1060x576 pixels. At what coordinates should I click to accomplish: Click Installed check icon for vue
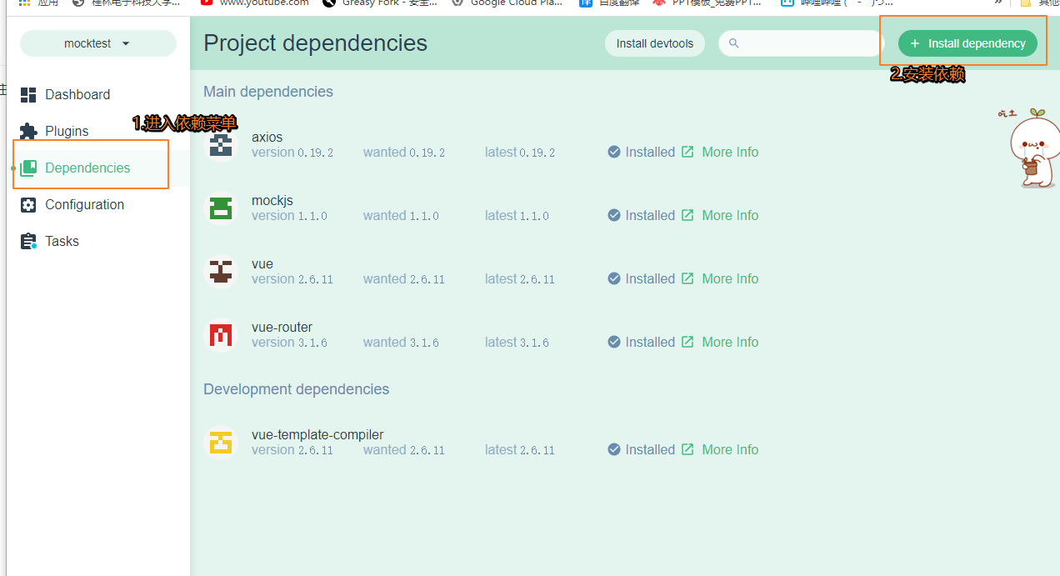click(x=614, y=278)
